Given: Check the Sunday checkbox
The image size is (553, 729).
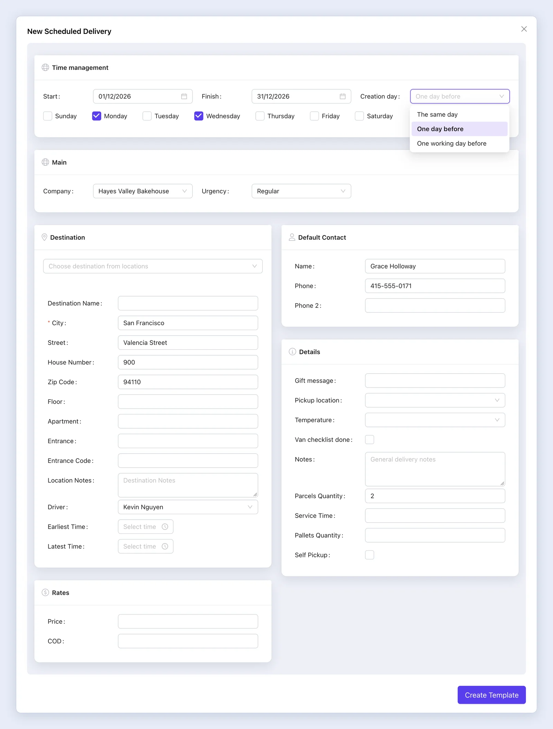Looking at the screenshot, I should tap(48, 116).
